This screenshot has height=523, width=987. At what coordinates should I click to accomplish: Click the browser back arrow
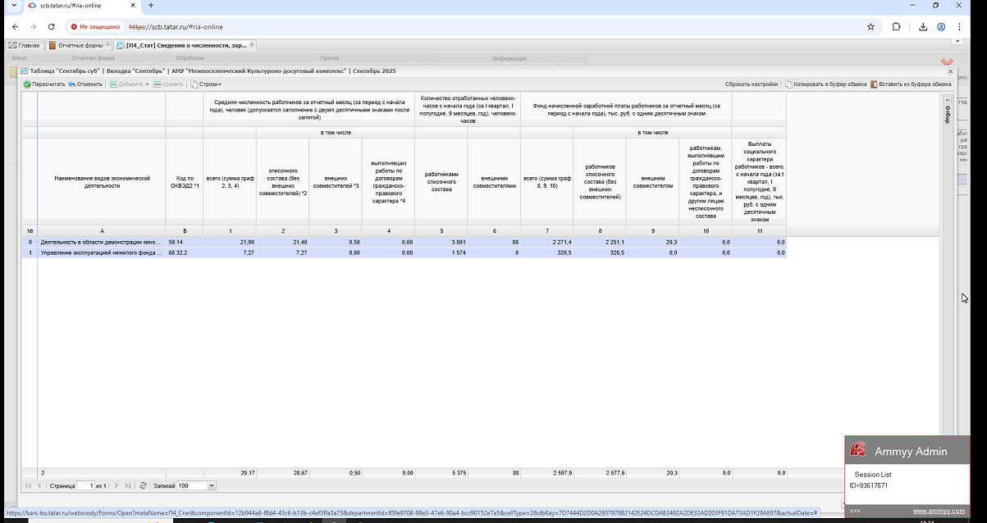tap(15, 26)
